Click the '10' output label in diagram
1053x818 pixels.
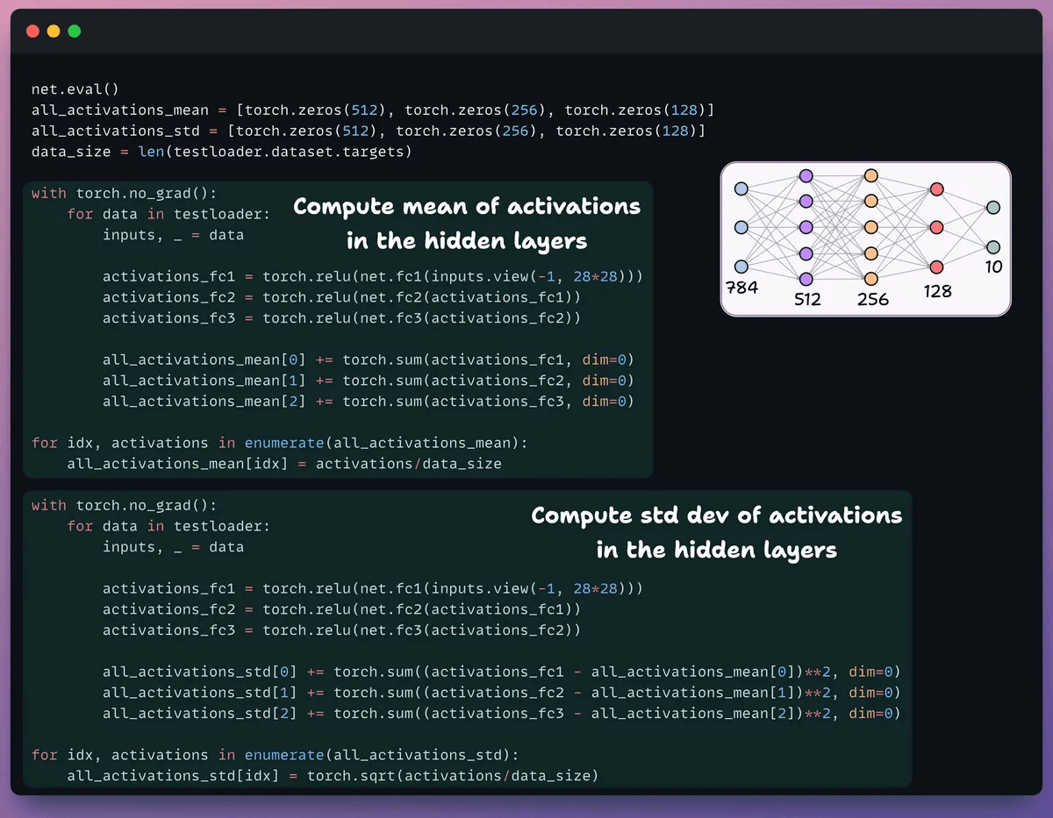(x=993, y=267)
